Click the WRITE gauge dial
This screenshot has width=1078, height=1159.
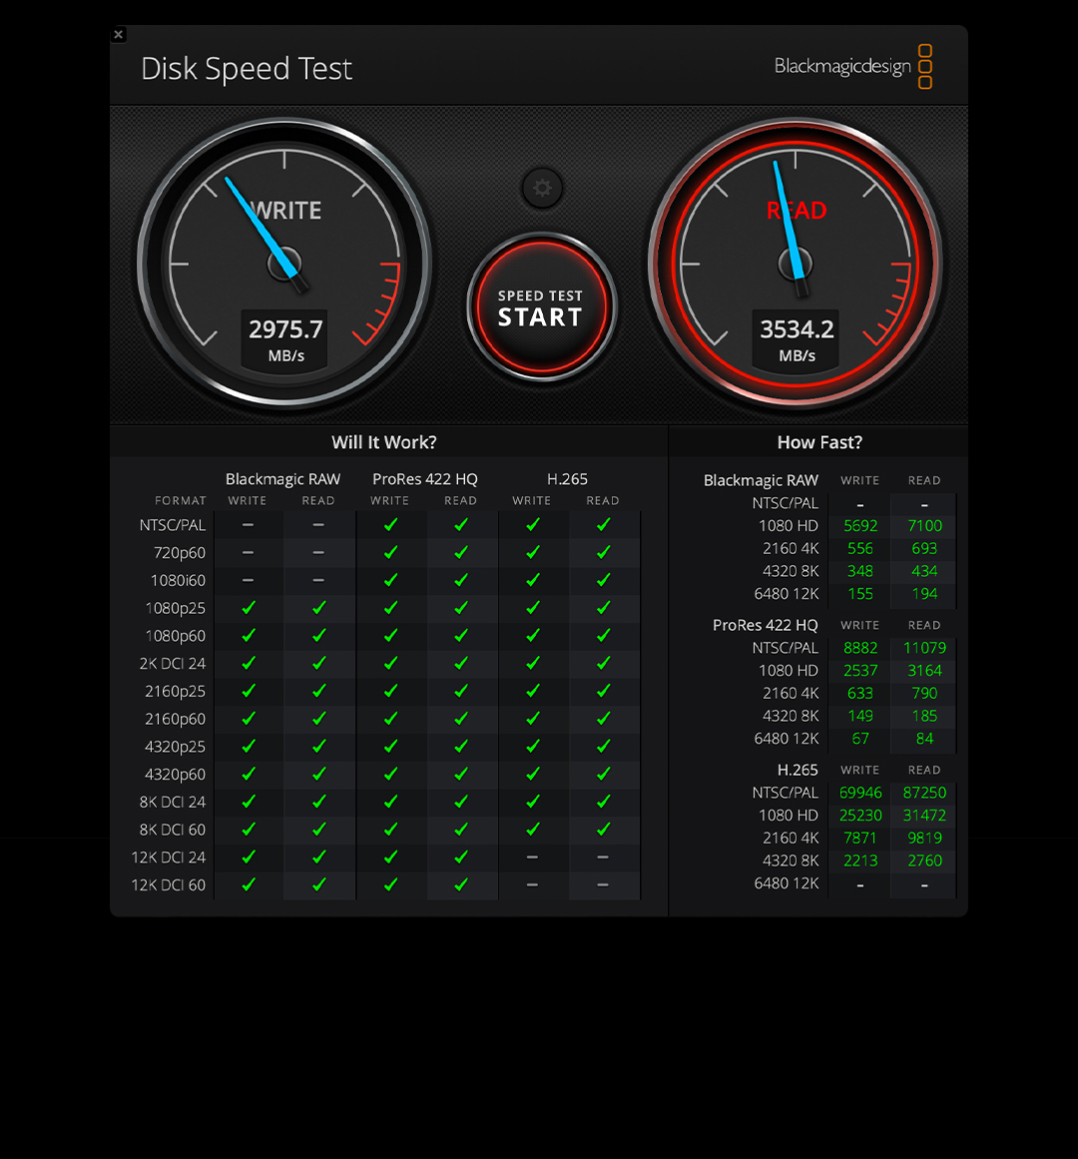284,264
